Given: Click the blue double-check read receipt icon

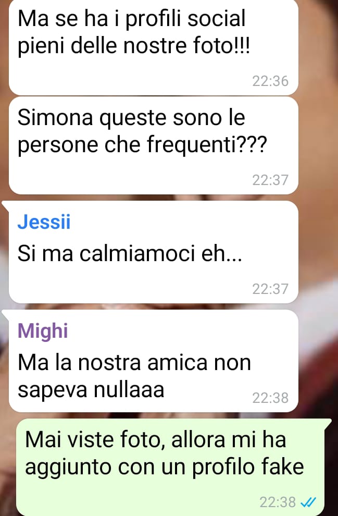Looking at the screenshot, I should click(x=308, y=502).
